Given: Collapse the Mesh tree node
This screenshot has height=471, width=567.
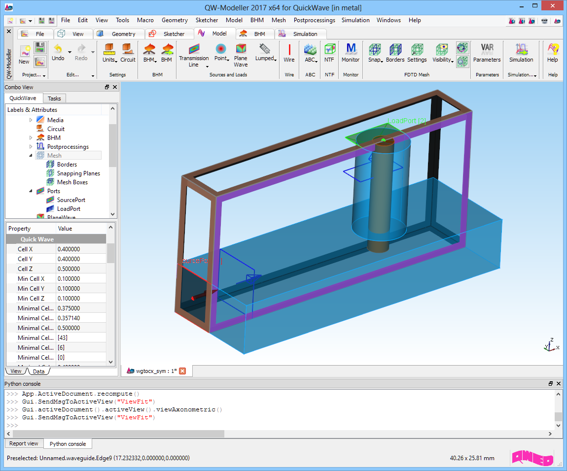Looking at the screenshot, I should (x=31, y=155).
